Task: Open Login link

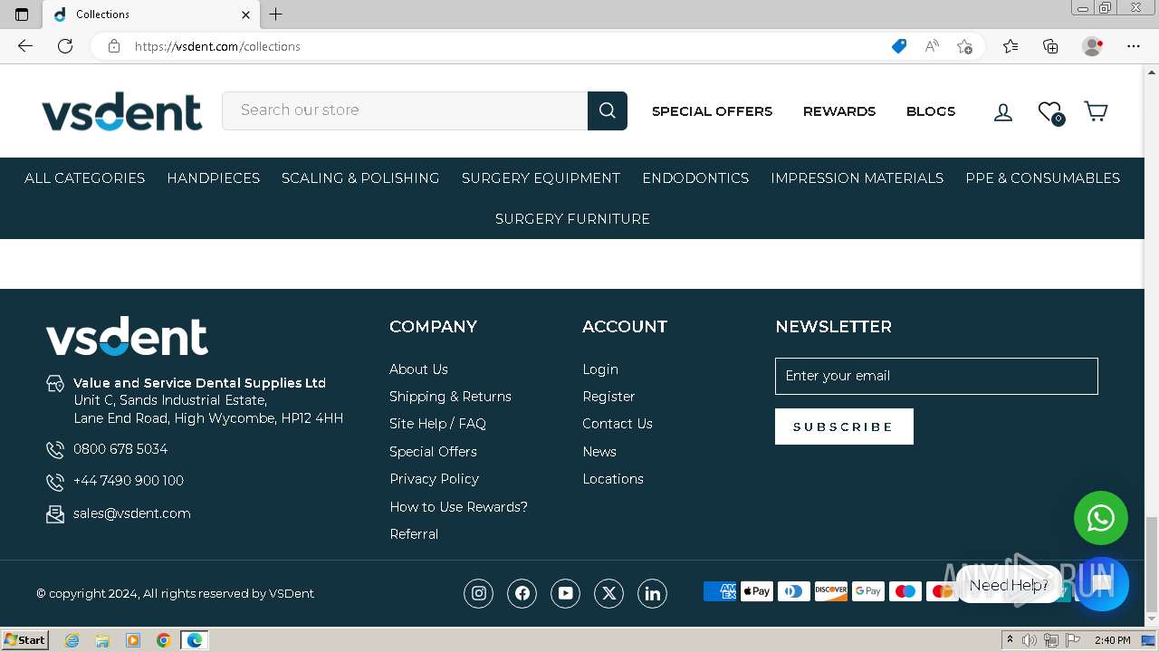Action: (600, 369)
